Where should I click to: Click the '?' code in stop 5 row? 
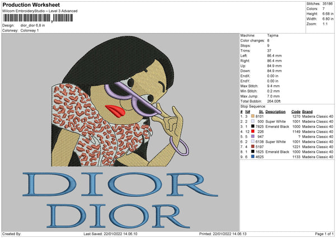pos(299,136)
